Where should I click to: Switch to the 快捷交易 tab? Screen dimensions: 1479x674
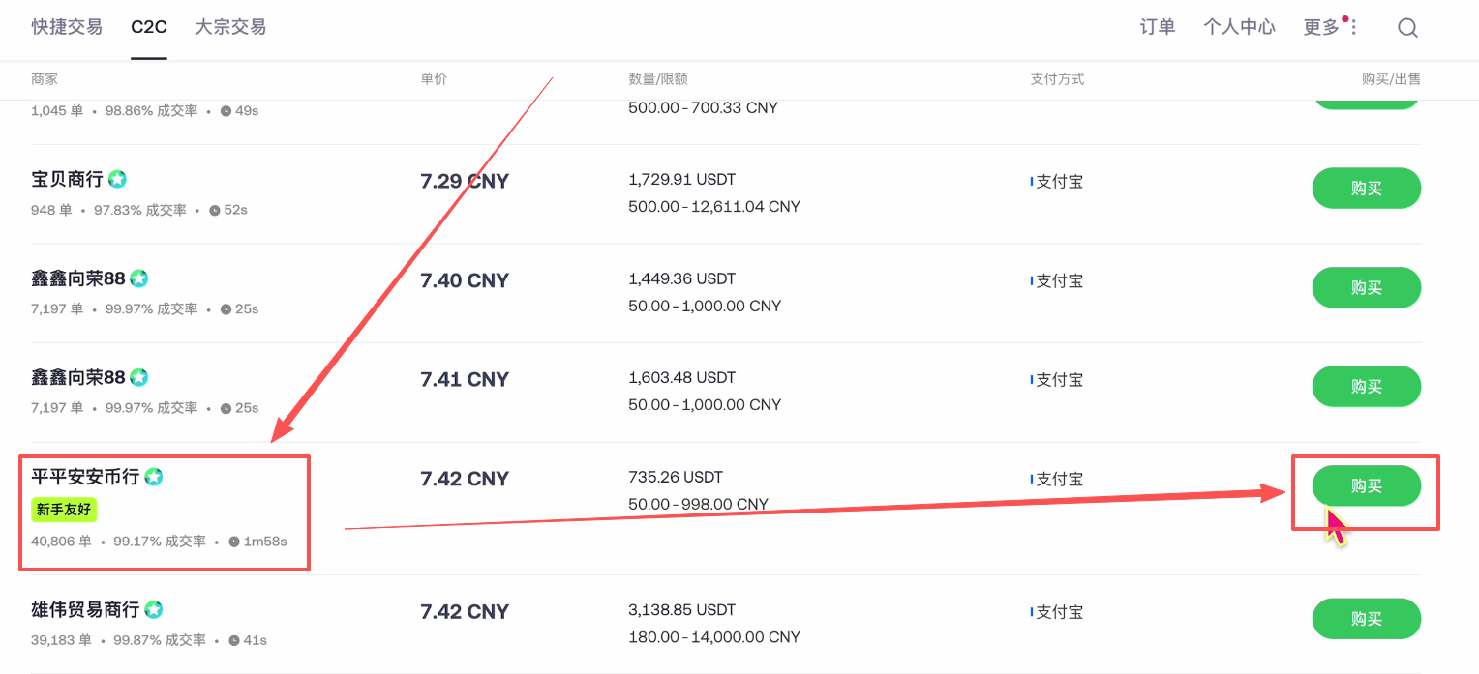pyautogui.click(x=67, y=27)
